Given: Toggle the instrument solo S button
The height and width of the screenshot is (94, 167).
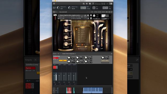Looking at the screenshot, I should [91, 15].
